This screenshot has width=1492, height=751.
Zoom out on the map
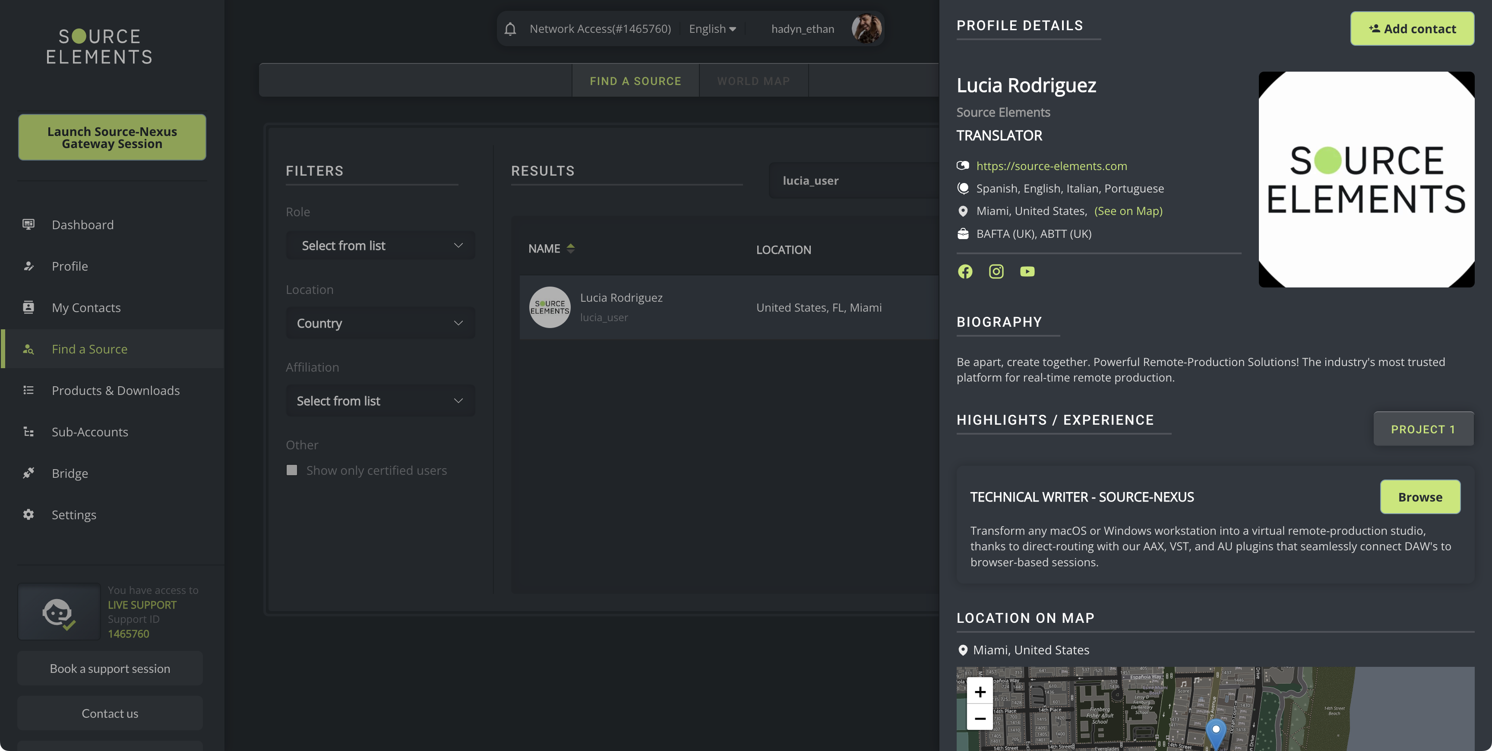pos(980,719)
